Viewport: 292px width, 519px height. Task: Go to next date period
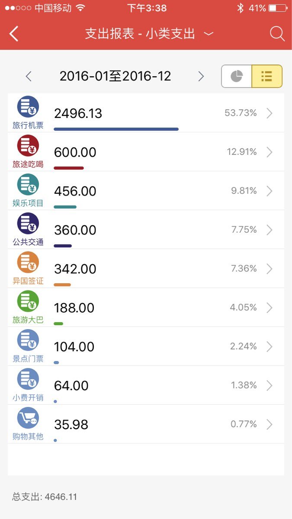point(201,77)
